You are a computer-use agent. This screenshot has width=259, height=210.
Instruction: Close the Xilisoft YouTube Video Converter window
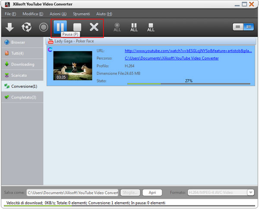point(252,4)
